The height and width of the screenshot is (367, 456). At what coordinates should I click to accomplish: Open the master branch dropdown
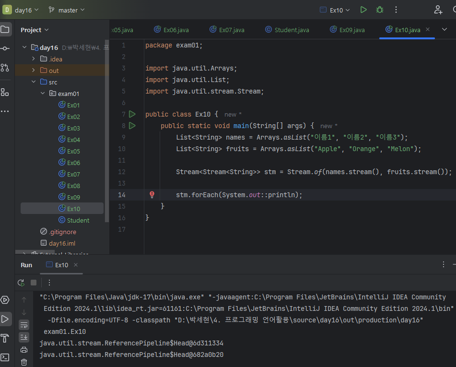pyautogui.click(x=67, y=10)
